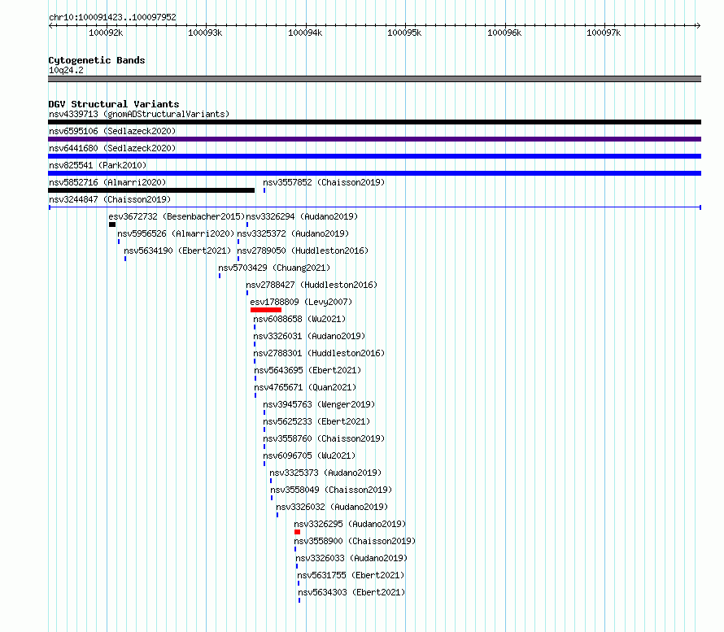Click the 100096k ruler position
This screenshot has width=724, height=632.
(504, 33)
